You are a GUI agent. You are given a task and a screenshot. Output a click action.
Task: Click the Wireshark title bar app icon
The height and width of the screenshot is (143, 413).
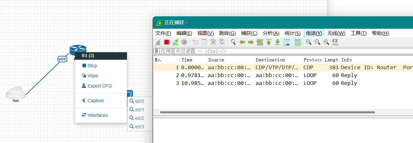[159, 23]
